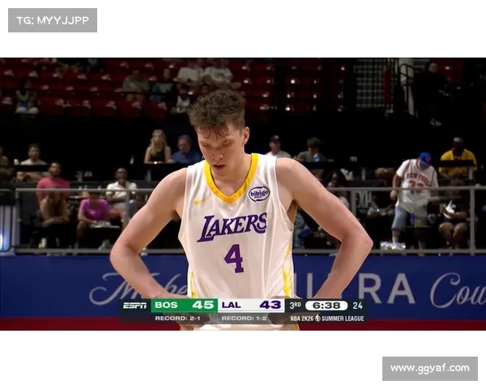The width and height of the screenshot is (486, 389).
Task: Click the Lakers score 43
Action: click(x=271, y=306)
